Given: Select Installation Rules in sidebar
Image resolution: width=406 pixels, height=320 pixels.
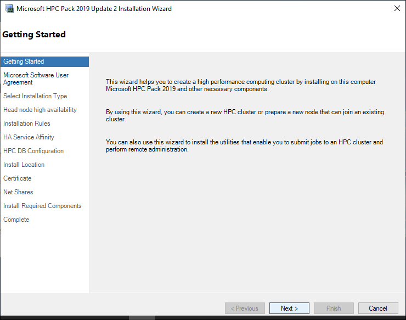Looking at the screenshot, I should (27, 123).
